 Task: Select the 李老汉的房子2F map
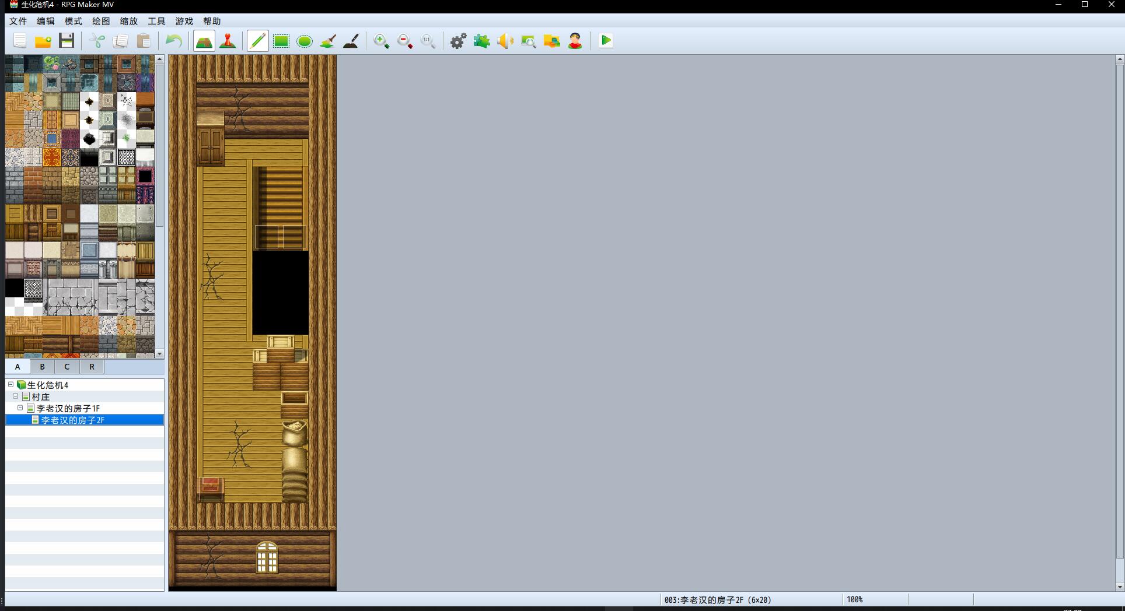tap(85, 420)
